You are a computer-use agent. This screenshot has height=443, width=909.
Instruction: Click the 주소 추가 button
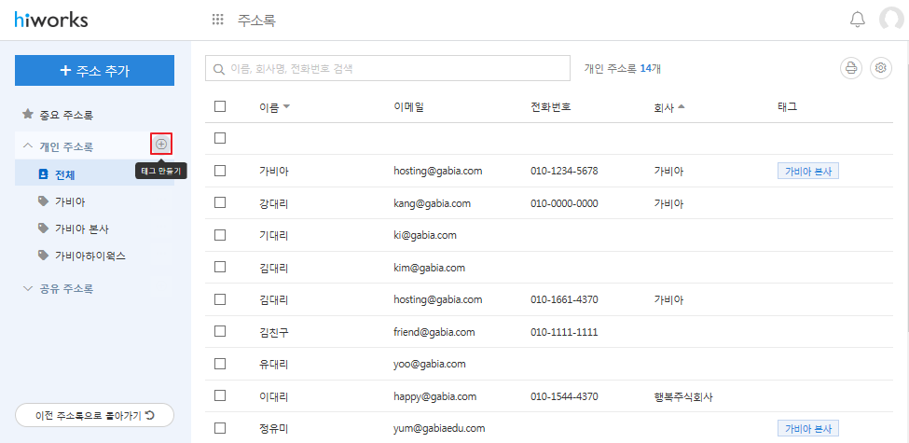tap(94, 71)
